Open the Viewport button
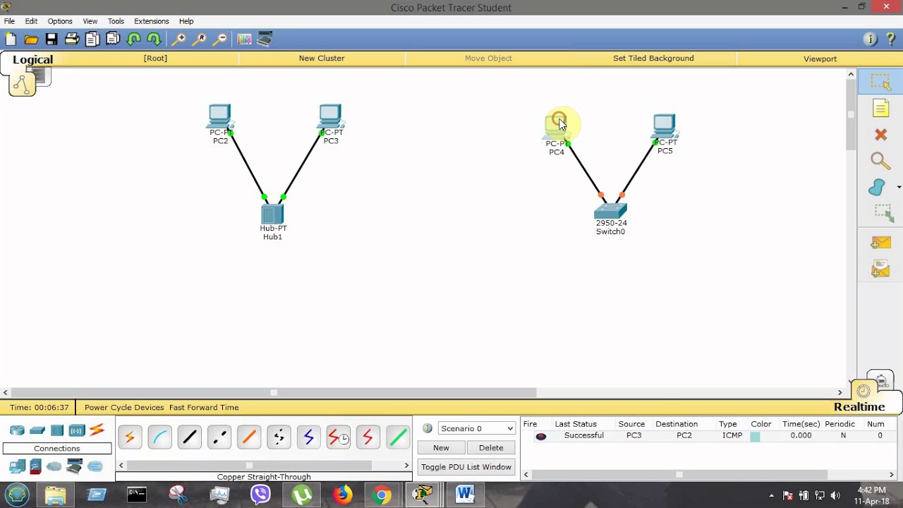 820,59
